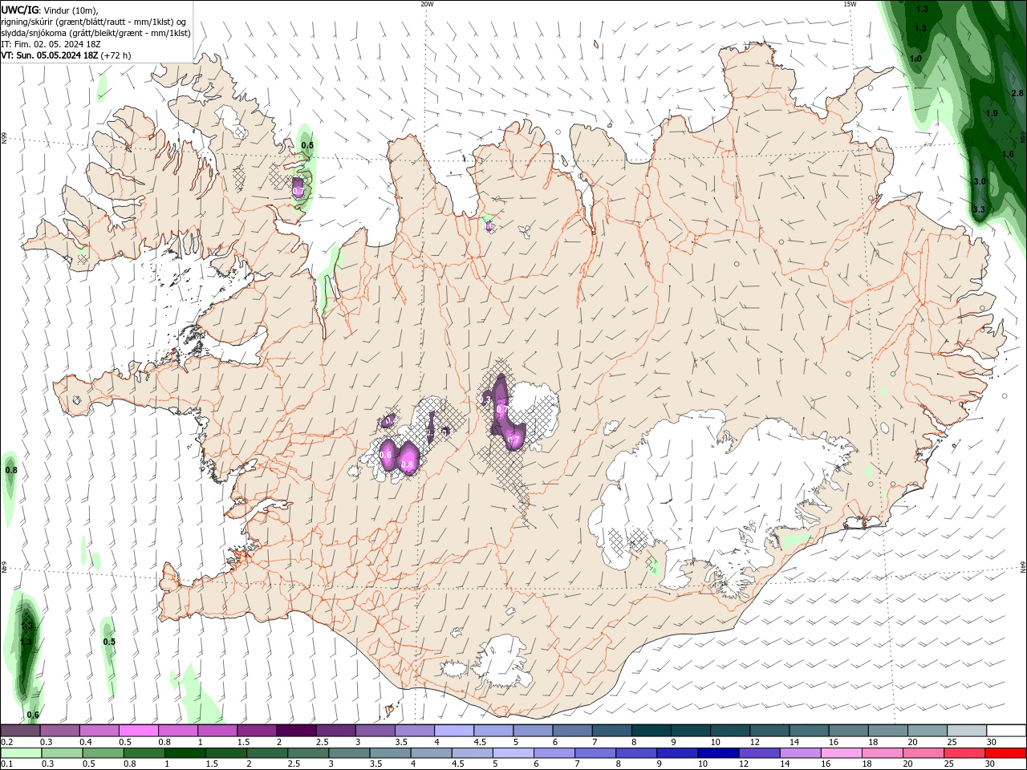Image resolution: width=1027 pixels, height=770 pixels.
Task: Click the '0.6' value on the pink snow blob
Action: tap(385, 455)
